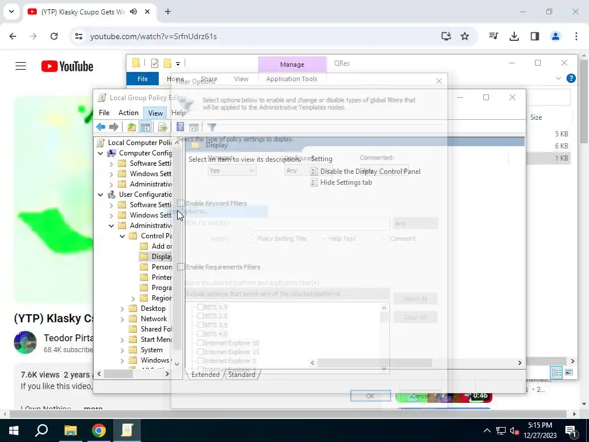This screenshot has width=589, height=442.
Task: Open Windows notification center icon
Action: click(x=571, y=430)
